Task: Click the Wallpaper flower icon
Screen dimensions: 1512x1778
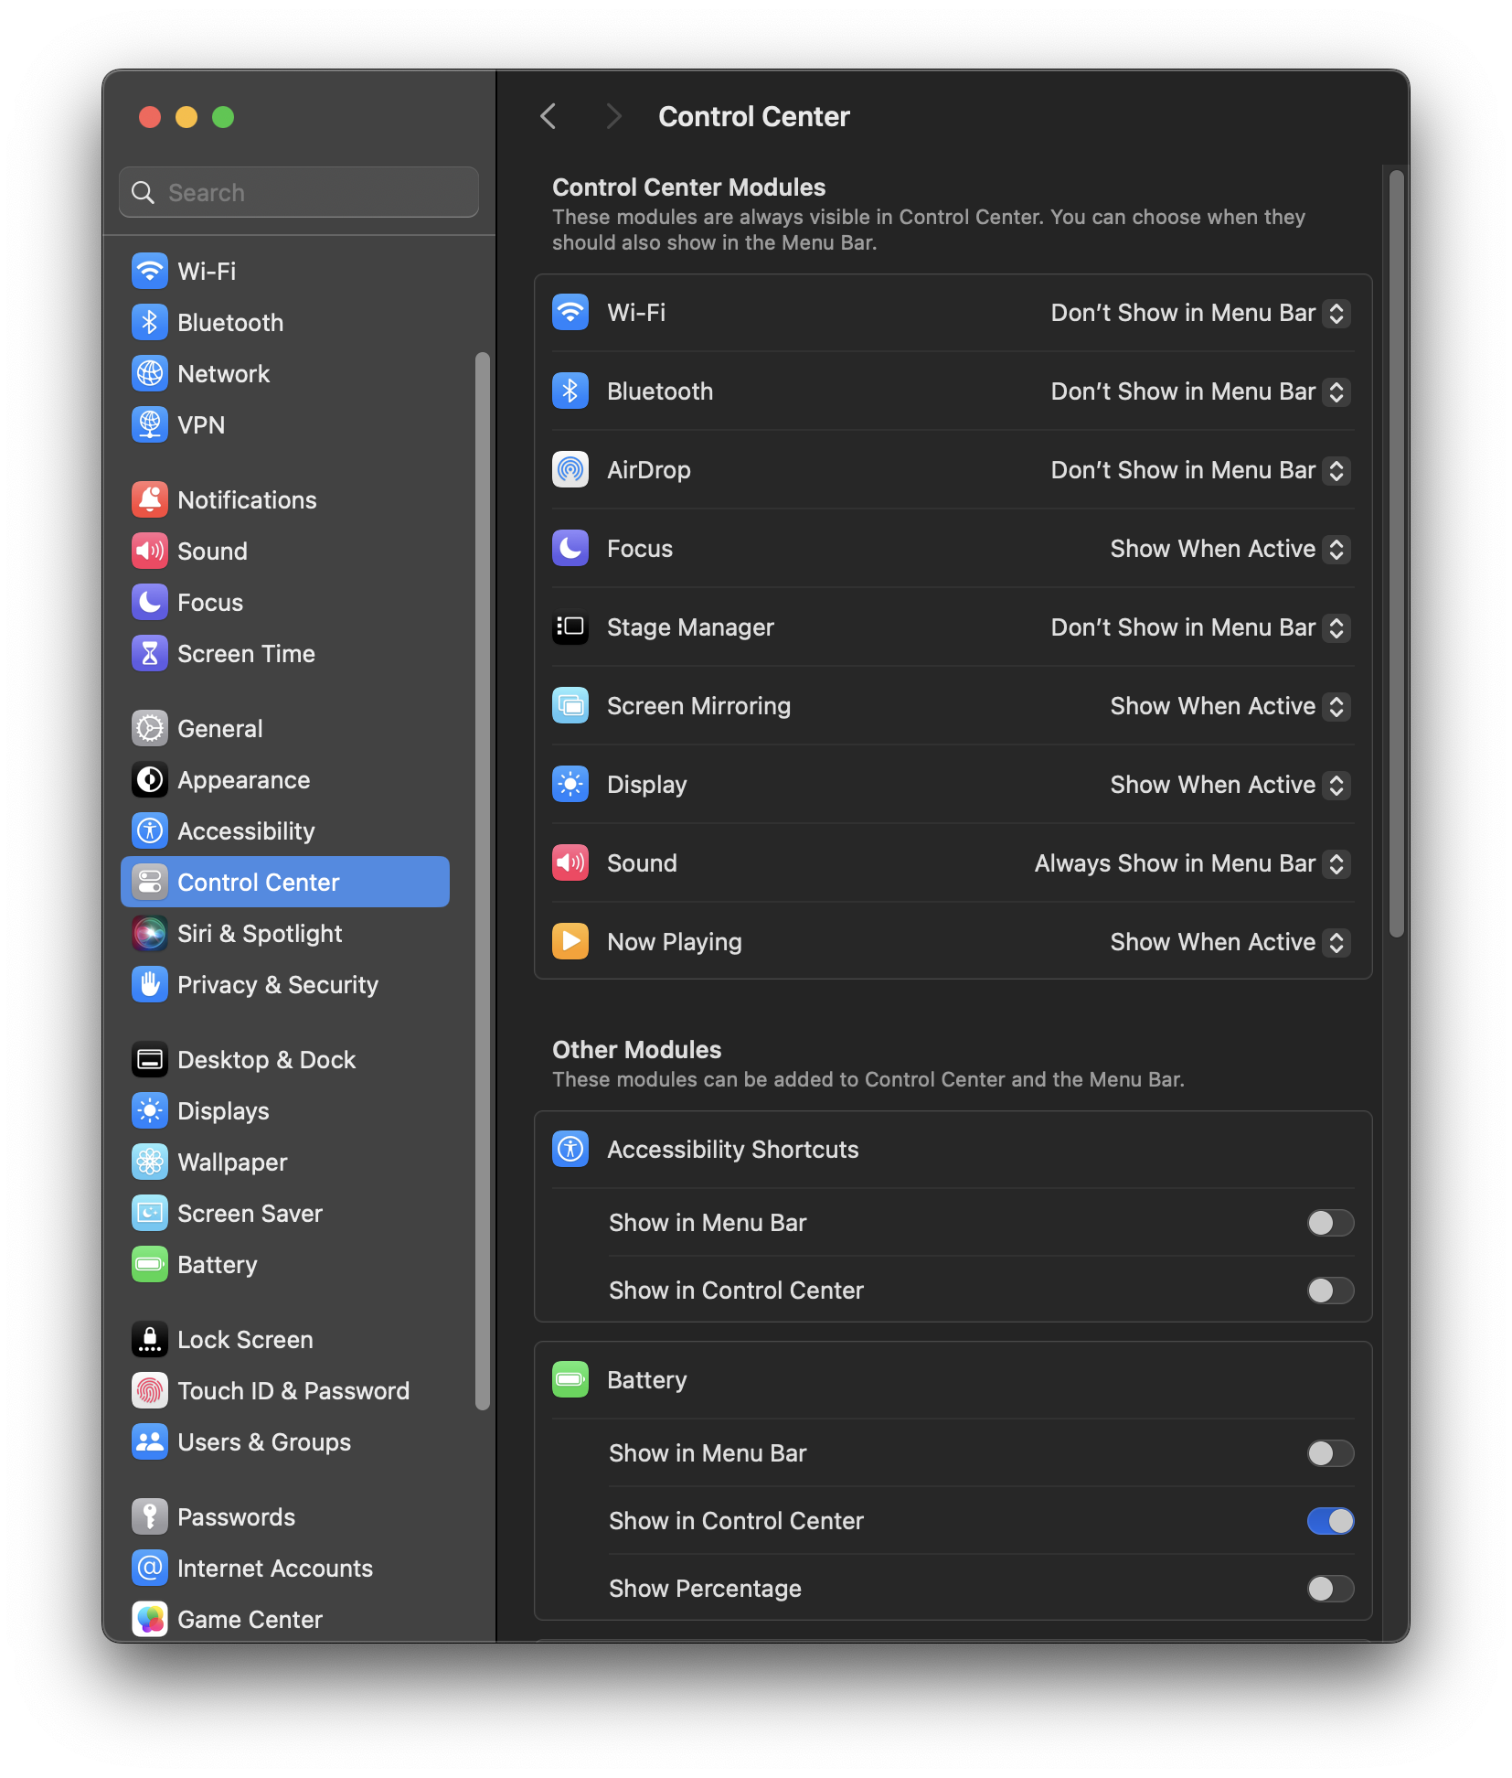Action: (x=150, y=1162)
